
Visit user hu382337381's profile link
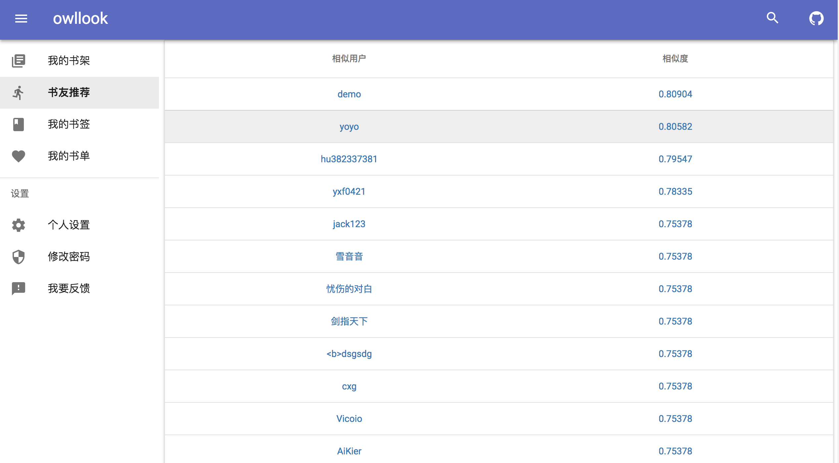pos(349,159)
